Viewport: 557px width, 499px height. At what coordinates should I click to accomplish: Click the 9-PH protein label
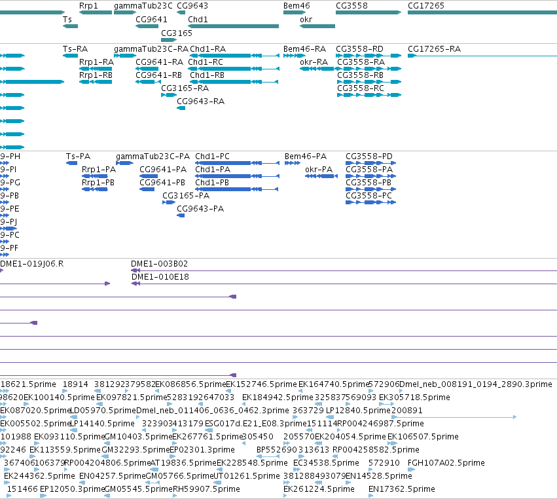pos(10,157)
